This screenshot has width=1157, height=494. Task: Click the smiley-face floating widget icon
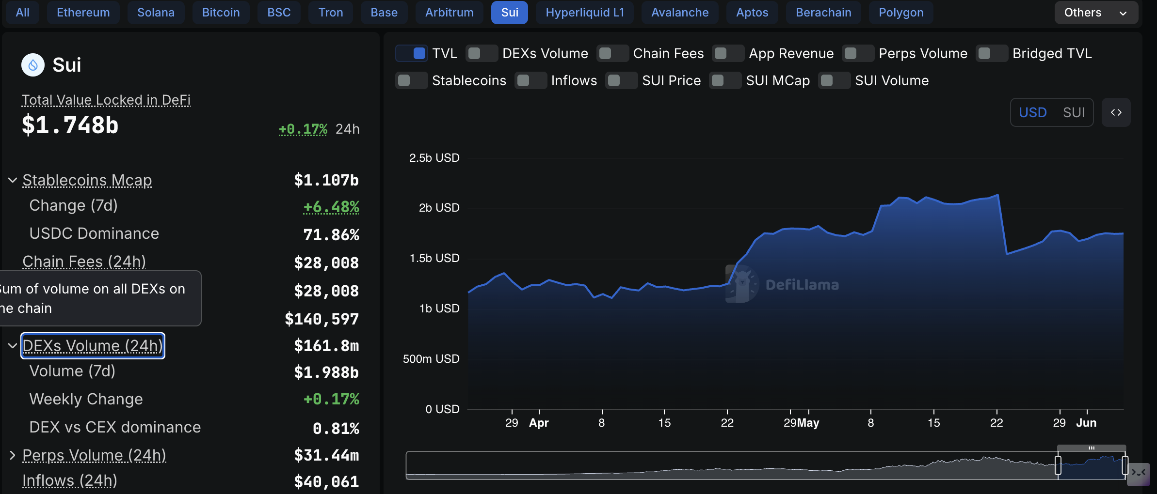[1138, 473]
